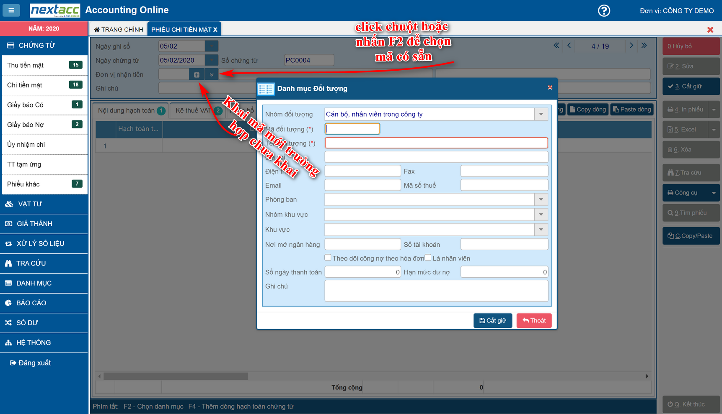This screenshot has height=414, width=722.
Task: Click the hamburger menu icon
Action: click(x=11, y=10)
